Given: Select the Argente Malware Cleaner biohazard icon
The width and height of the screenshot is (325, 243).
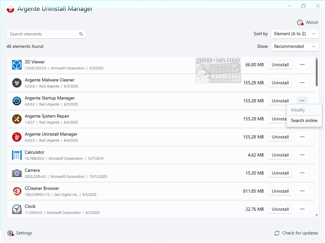Looking at the screenshot, I should point(16,83).
